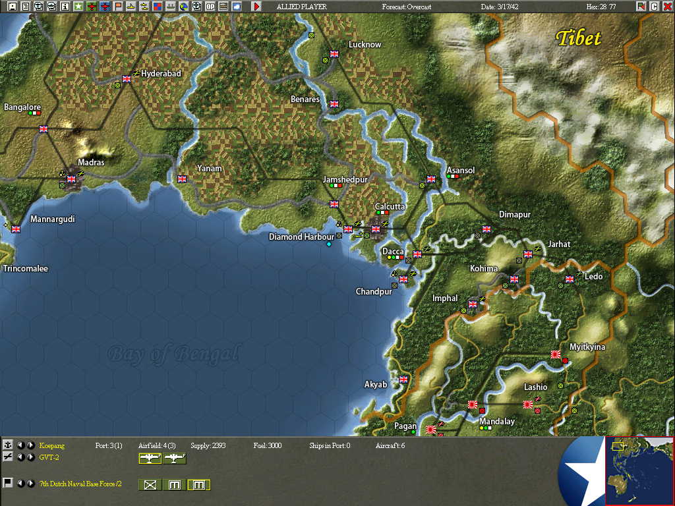Click the cyan task force marker near Diamond Harbour
This screenshot has width=675, height=506.
(329, 244)
